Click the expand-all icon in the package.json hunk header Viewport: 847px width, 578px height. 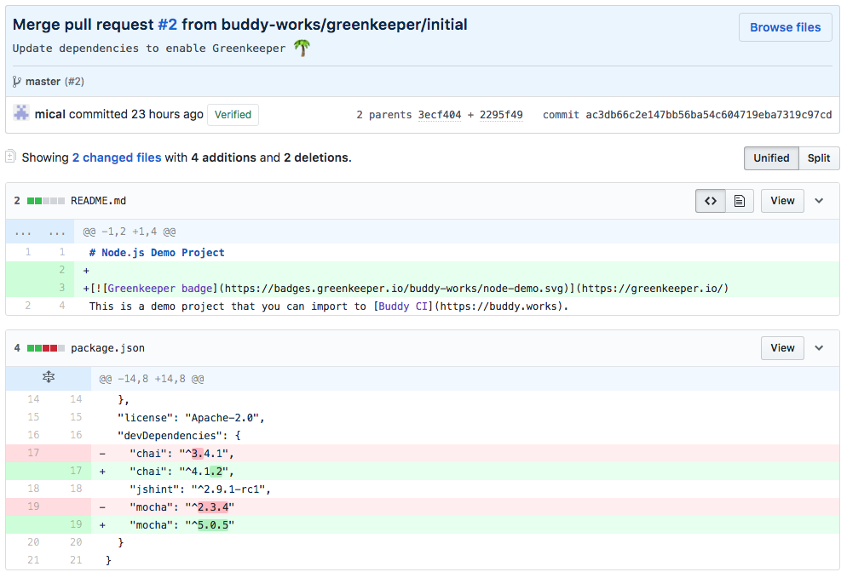point(49,378)
